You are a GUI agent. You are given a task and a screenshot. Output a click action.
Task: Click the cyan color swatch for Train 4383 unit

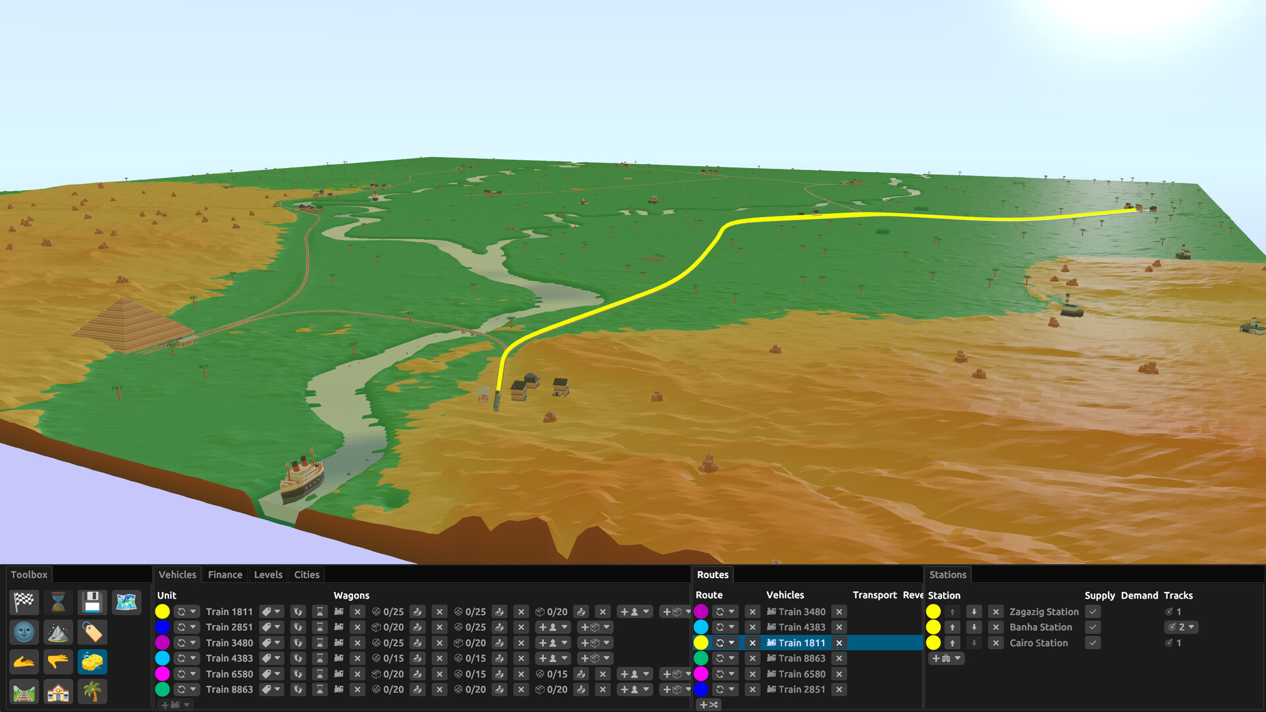tap(162, 658)
